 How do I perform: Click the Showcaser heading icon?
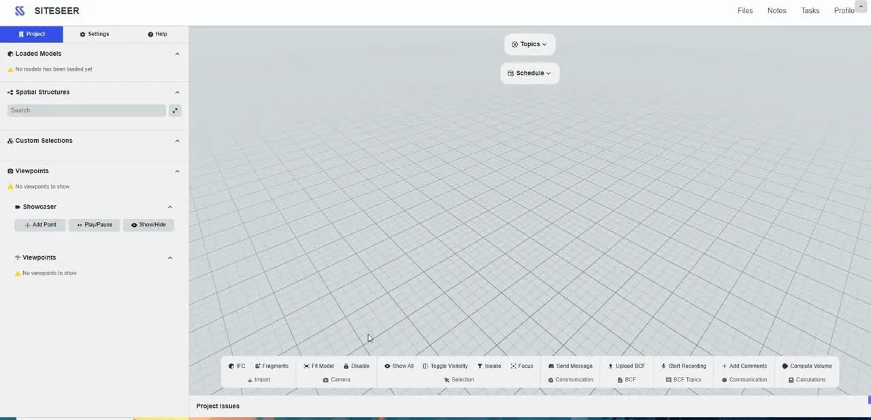click(x=18, y=207)
